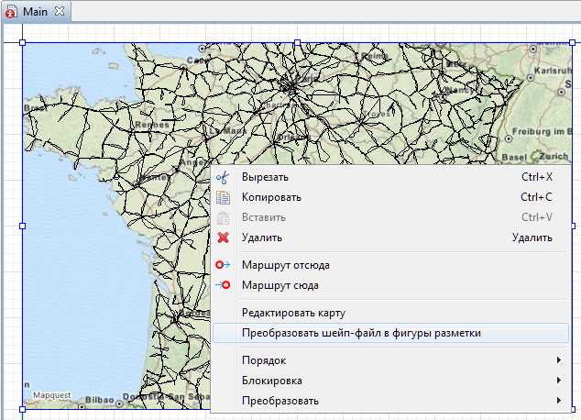Choose the Удалить menu entry
Viewport: 581px width, 420px height.
pos(390,238)
